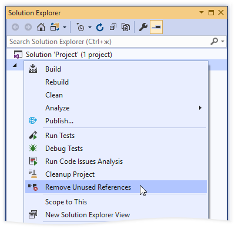Open Properties with the wrench icon
Viewport: 235px width, 229px height.
click(x=143, y=27)
